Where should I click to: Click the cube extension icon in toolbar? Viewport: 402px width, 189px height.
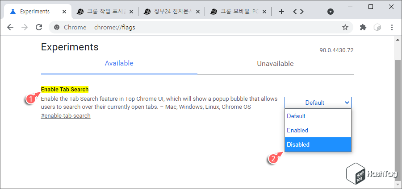pos(377,27)
